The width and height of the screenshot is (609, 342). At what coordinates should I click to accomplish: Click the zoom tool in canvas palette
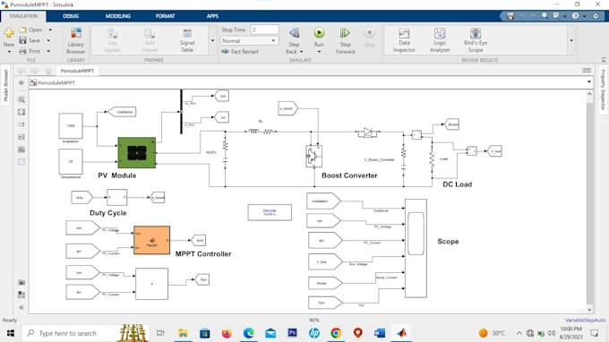tap(21, 99)
